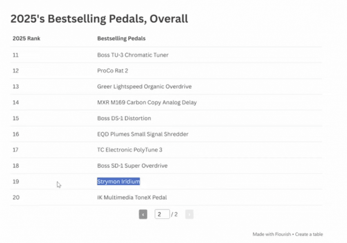The image size is (347, 243).
Task: Click the IK Multimedia ToneX Pedal entry
Action: 132,198
